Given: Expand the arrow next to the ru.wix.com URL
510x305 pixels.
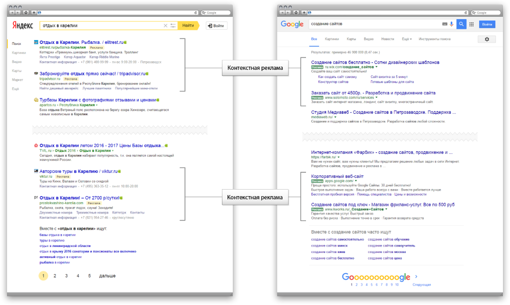Looking at the screenshot, I should click(377, 67).
